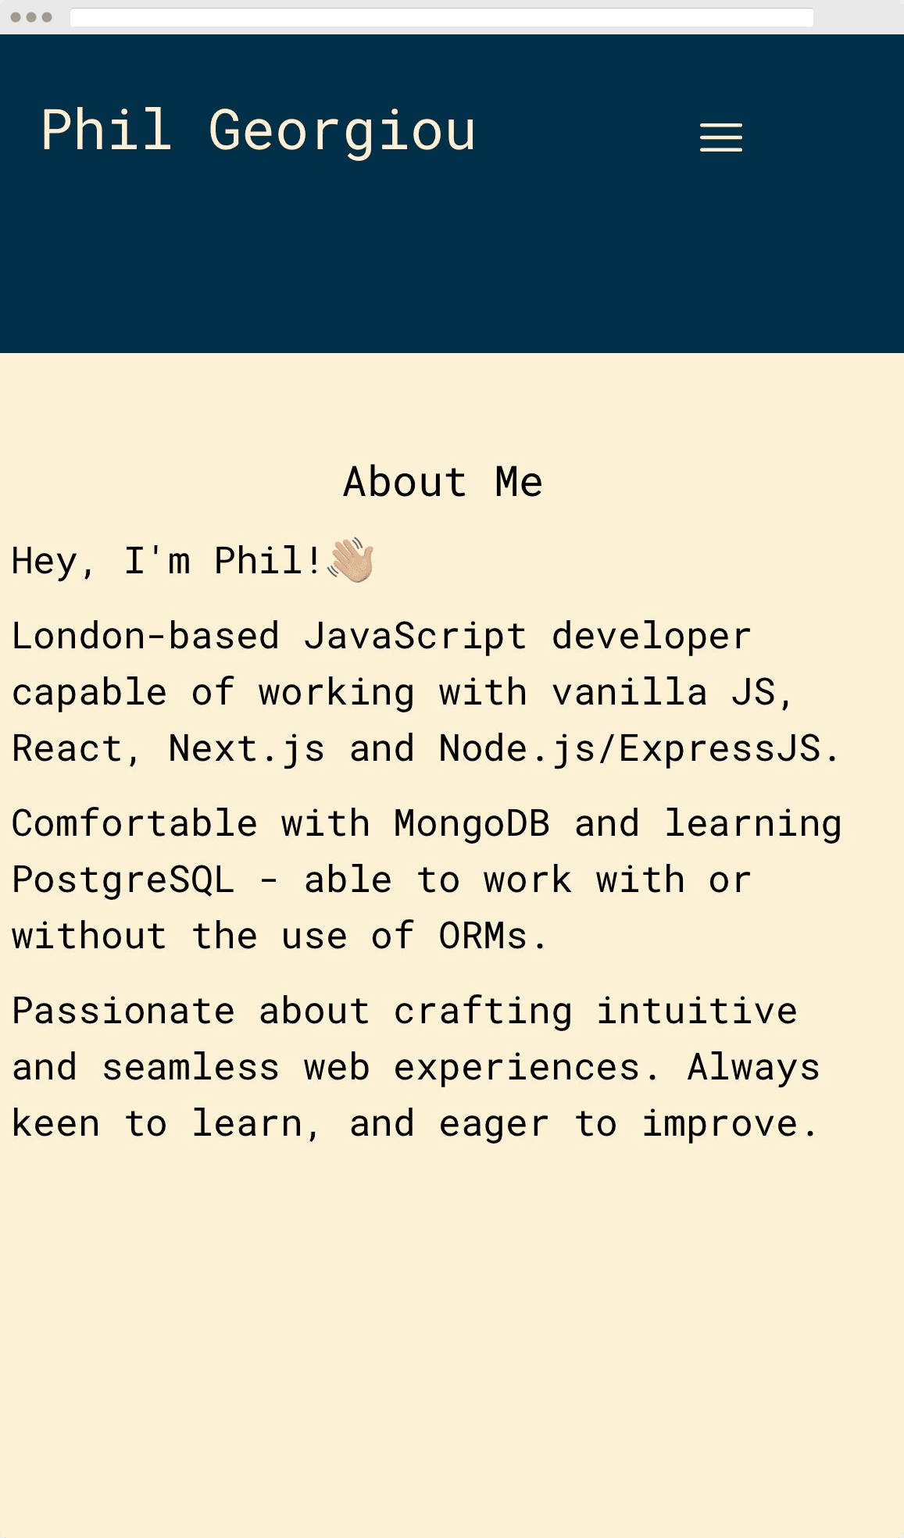Click "Next.js" in the first paragraph
The height and width of the screenshot is (1538, 904).
click(247, 750)
